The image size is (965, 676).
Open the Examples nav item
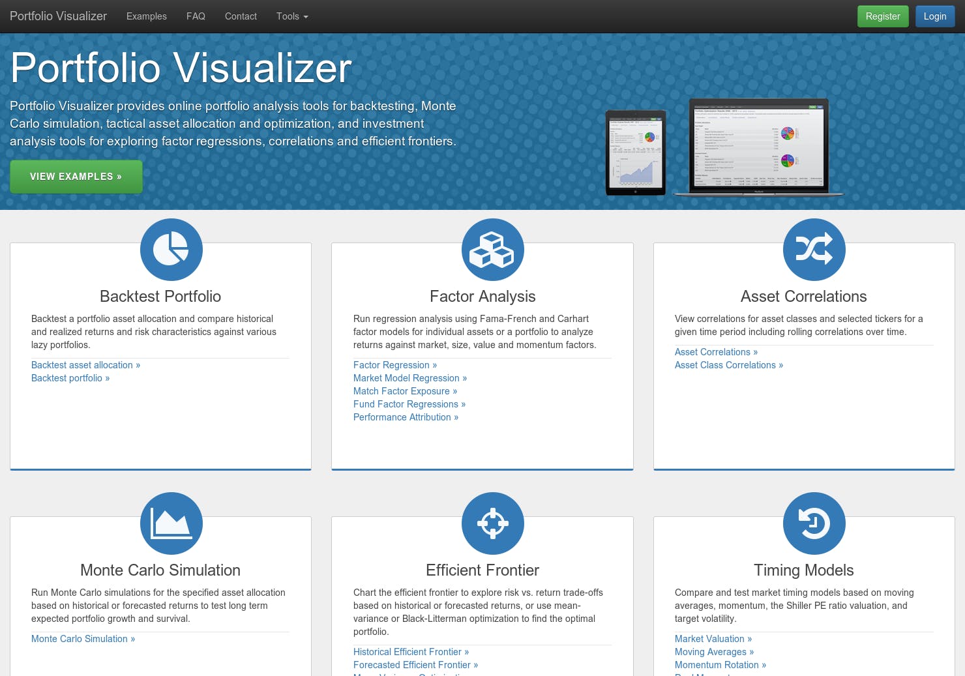(147, 16)
